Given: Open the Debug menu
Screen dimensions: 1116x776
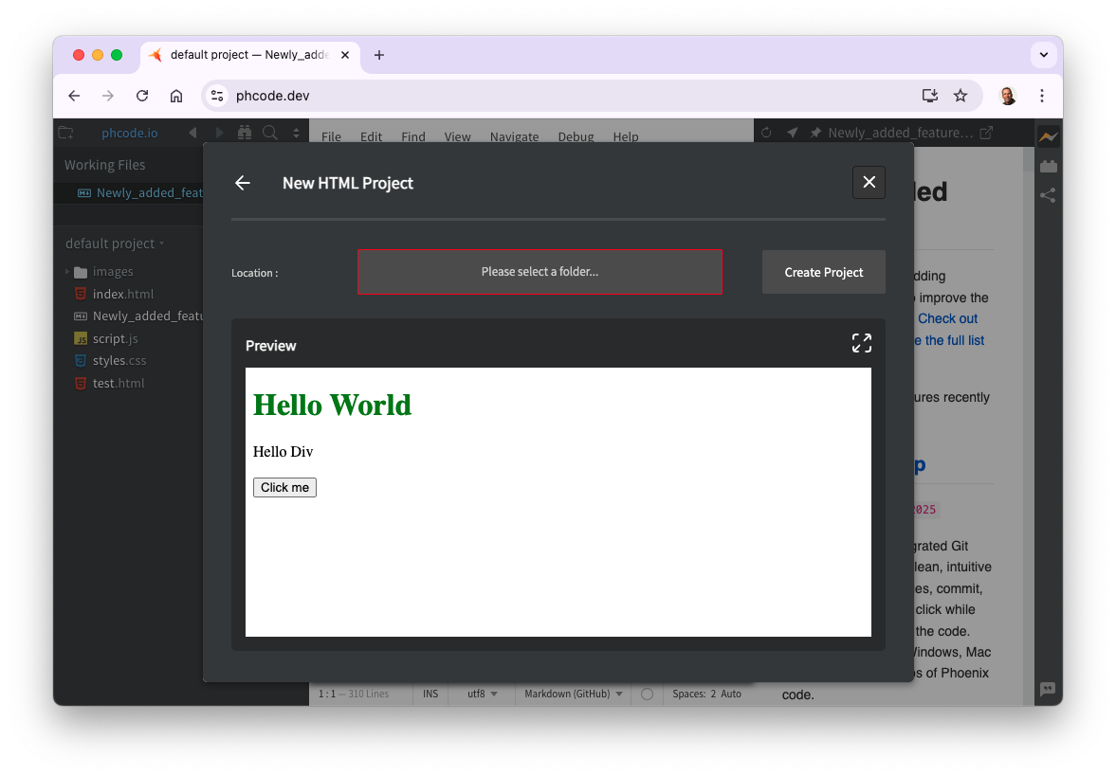Looking at the screenshot, I should coord(576,136).
